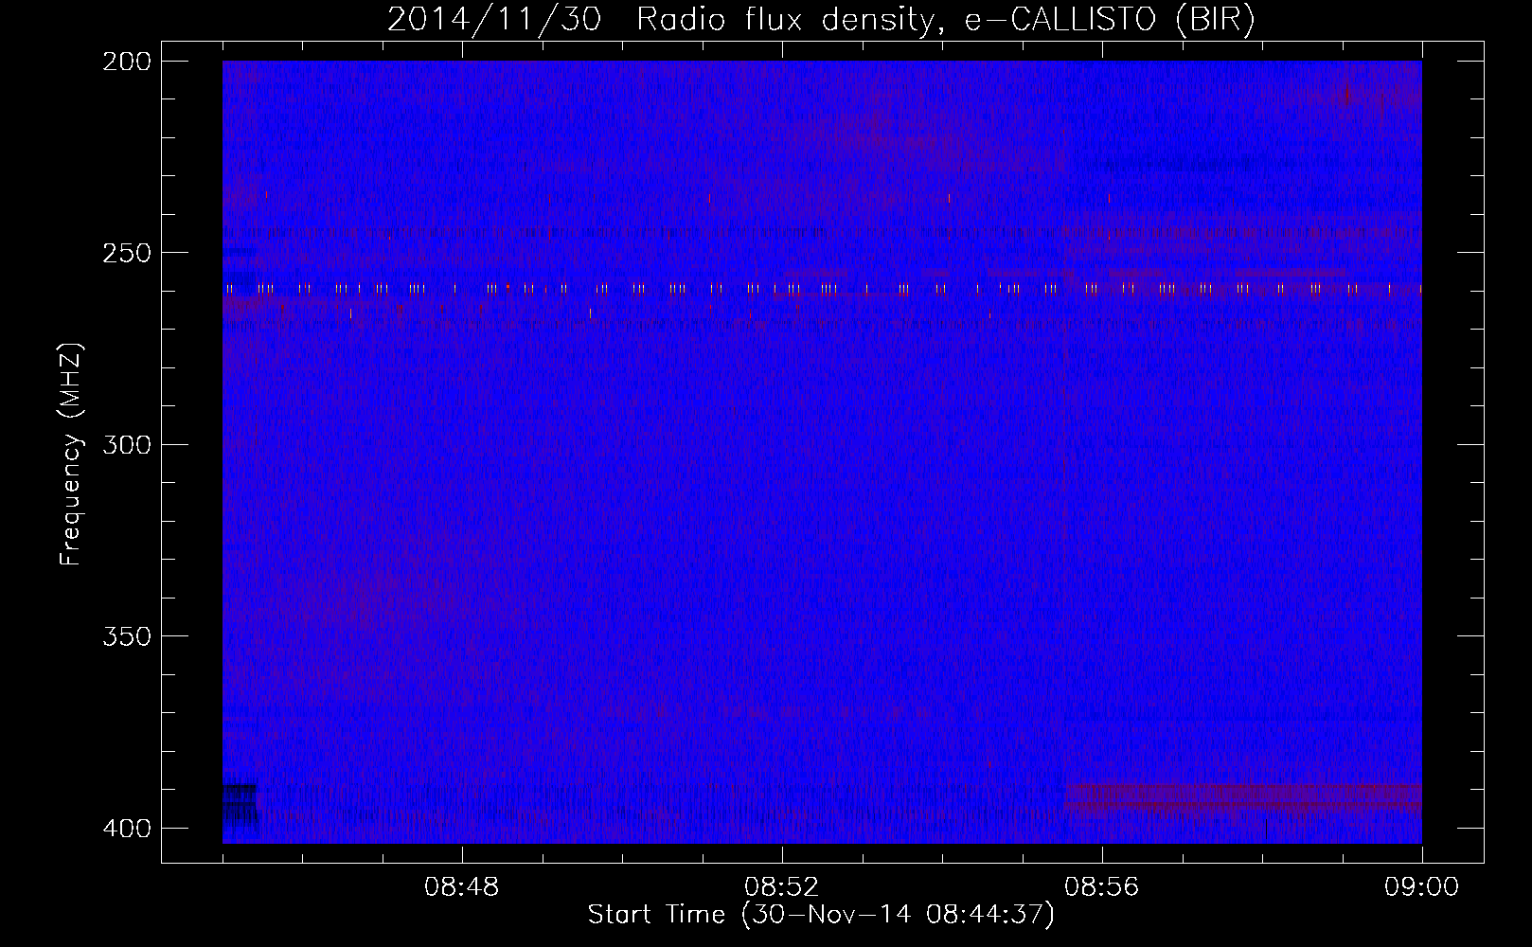Click the date "2014/11/30" in the title
Viewport: 1532px width, 947px height.
494,20
